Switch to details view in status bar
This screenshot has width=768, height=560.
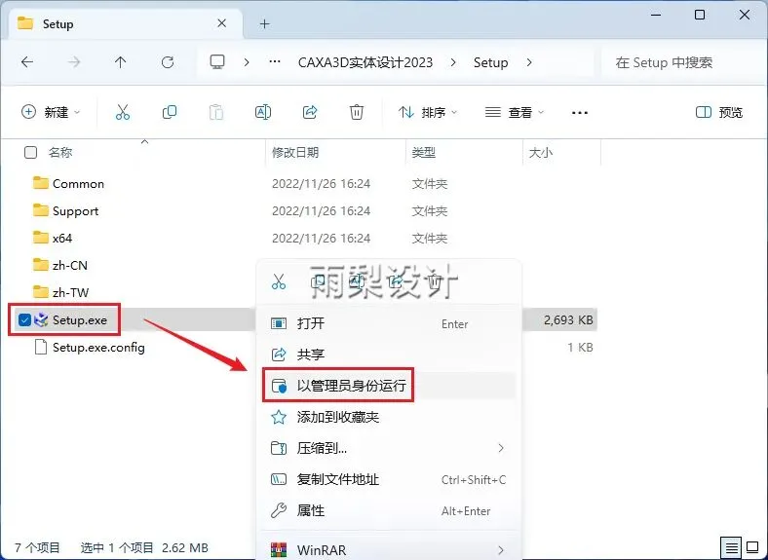(x=731, y=546)
